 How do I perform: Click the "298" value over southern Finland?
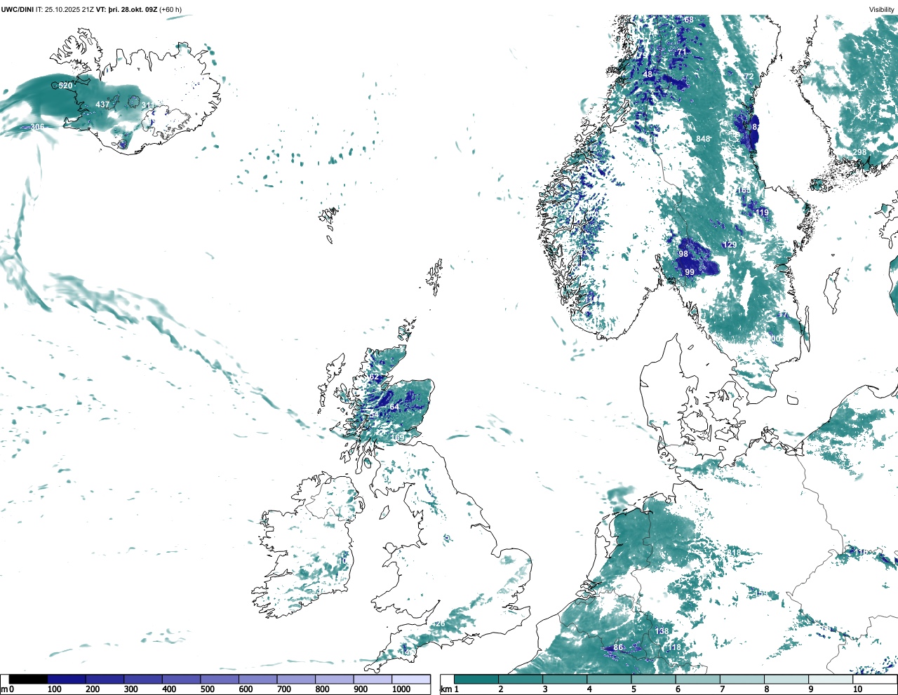click(x=859, y=152)
